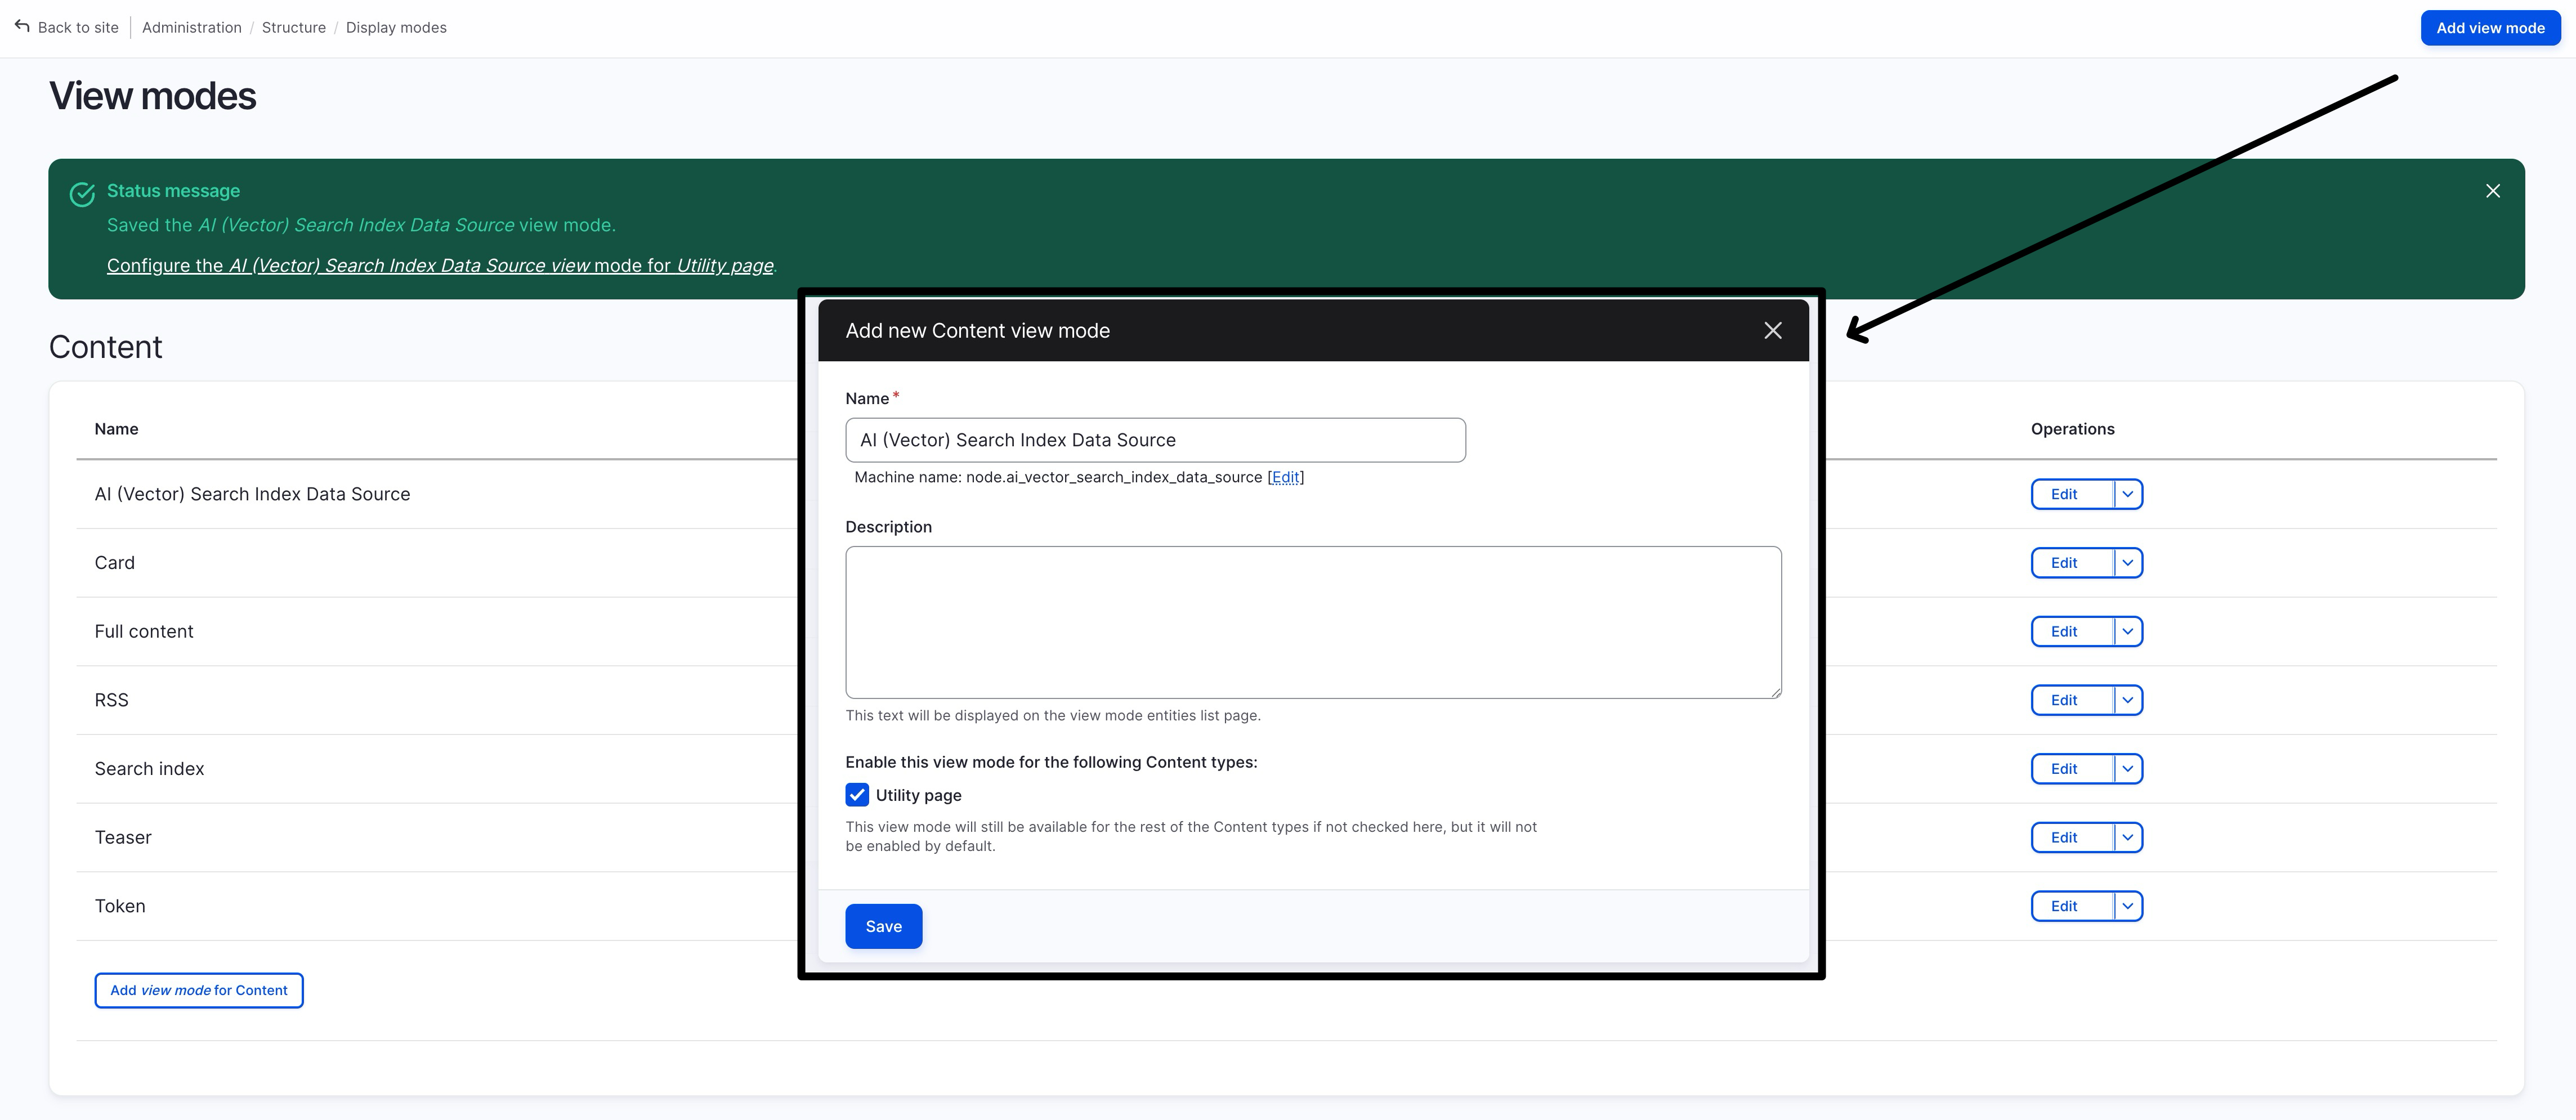
Task: Click the Back to site arrow icon
Action: click(22, 26)
